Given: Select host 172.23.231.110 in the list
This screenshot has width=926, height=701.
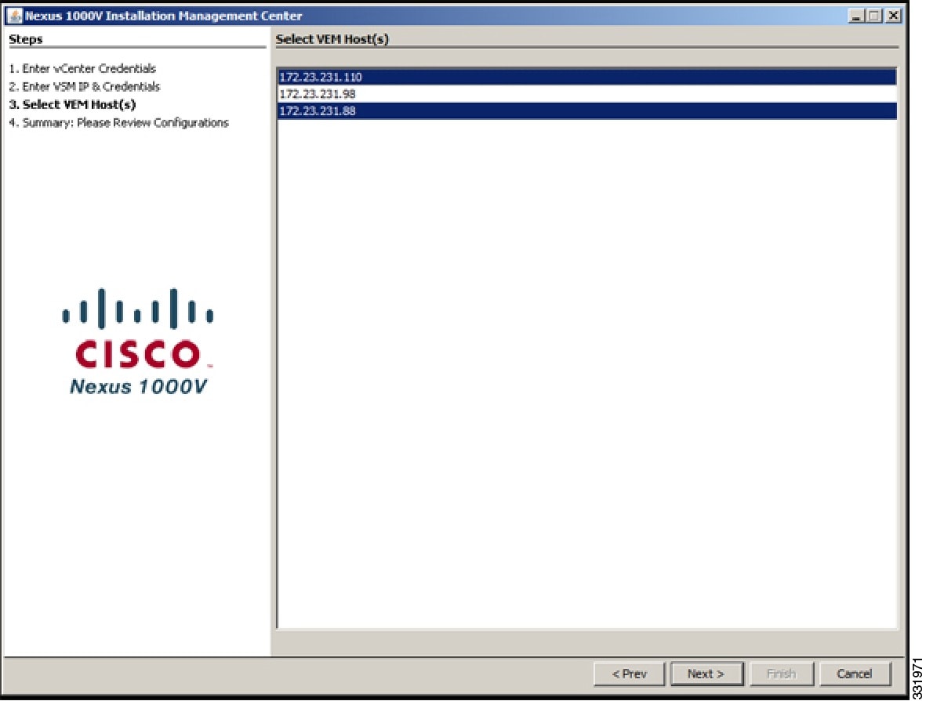Looking at the screenshot, I should [586, 77].
